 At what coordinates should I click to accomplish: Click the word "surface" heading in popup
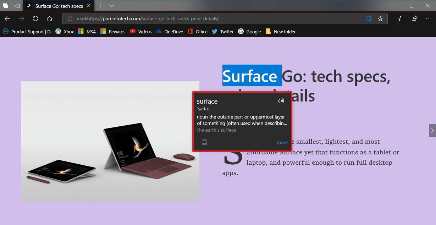coord(207,101)
